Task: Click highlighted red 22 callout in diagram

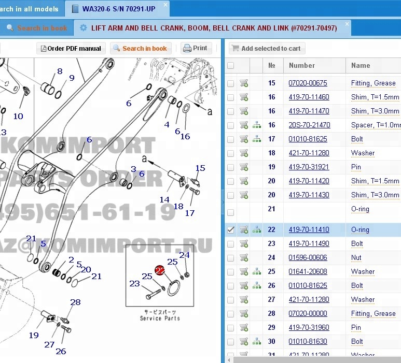Action: coord(160,270)
